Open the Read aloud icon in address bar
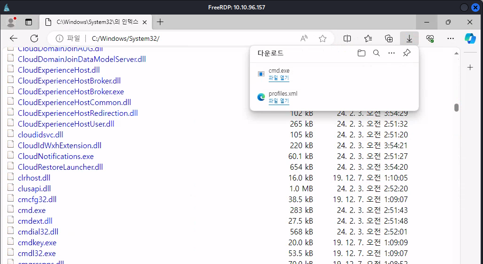The width and height of the screenshot is (483, 264). pos(304,38)
